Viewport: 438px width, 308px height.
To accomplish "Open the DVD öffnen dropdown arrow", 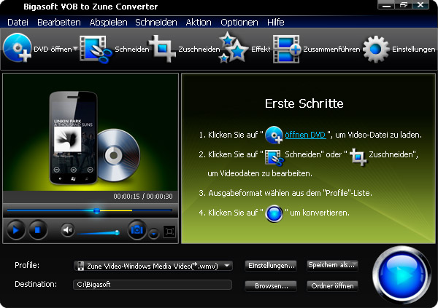I will [75, 49].
